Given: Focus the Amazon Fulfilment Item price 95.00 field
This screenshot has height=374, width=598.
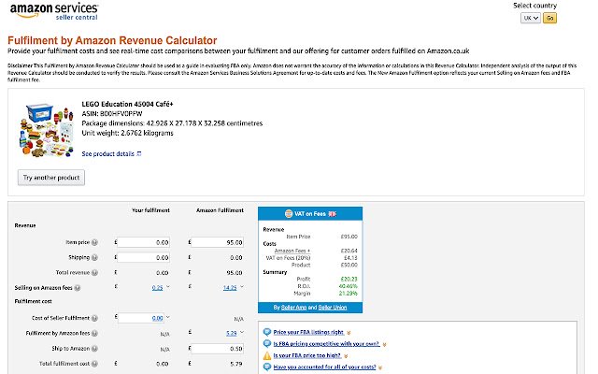Looking at the screenshot, I should (x=217, y=242).
